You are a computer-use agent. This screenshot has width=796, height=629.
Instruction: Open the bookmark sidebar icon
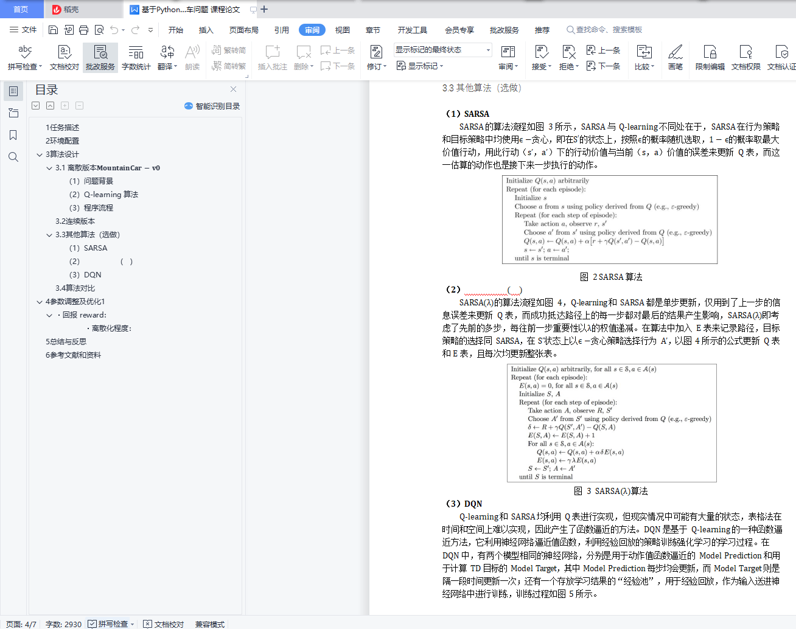13,135
